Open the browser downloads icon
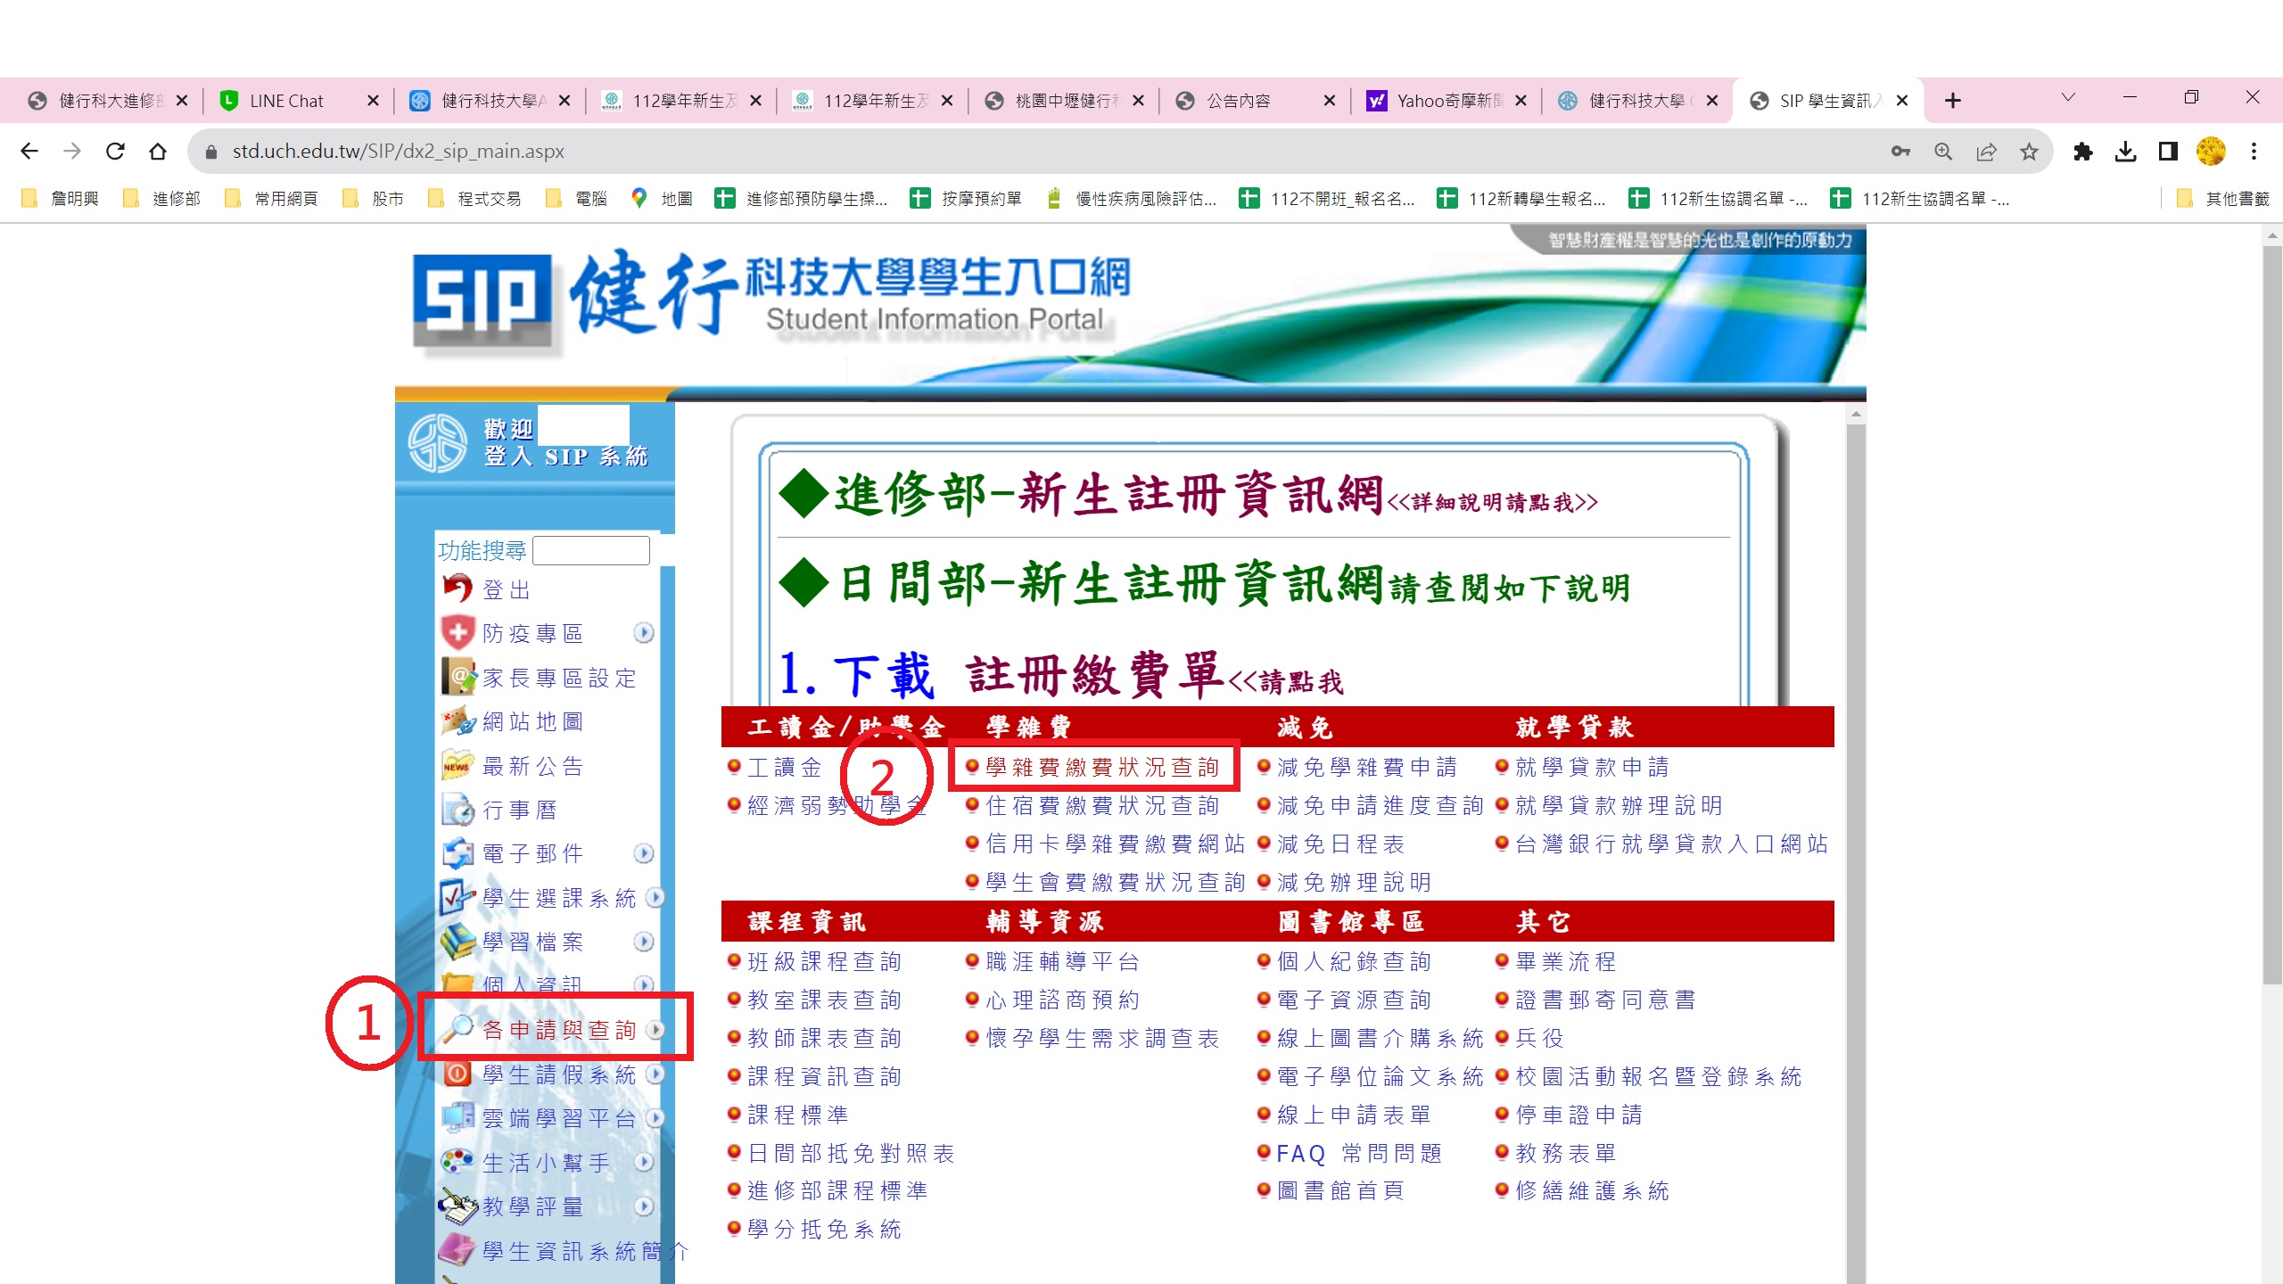 [2125, 152]
